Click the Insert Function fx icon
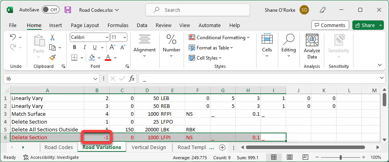389x162 pixels. [x=132, y=79]
